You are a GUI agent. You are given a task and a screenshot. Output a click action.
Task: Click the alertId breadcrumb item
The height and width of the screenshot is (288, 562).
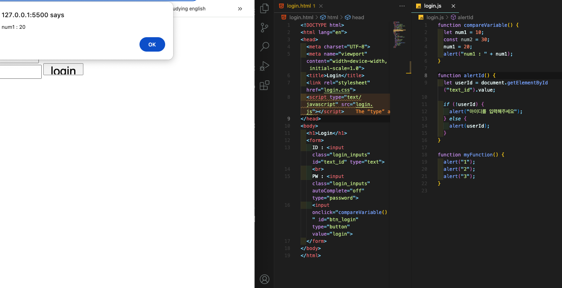click(462, 17)
